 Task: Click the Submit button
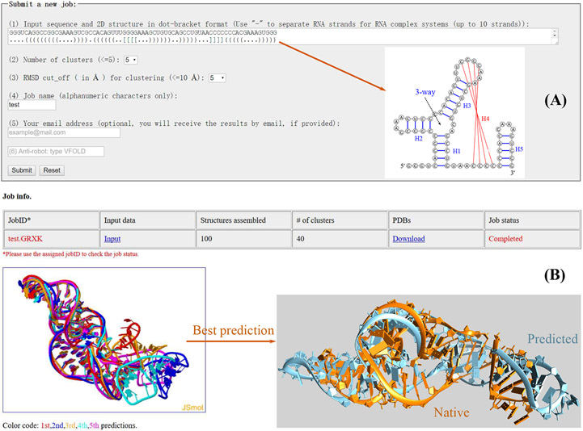[x=22, y=170]
